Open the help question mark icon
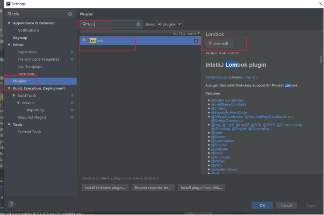The width and height of the screenshot is (324, 215). click(11, 204)
